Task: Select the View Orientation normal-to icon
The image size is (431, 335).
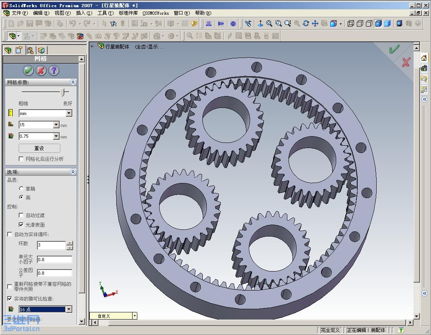Action: 260,24
